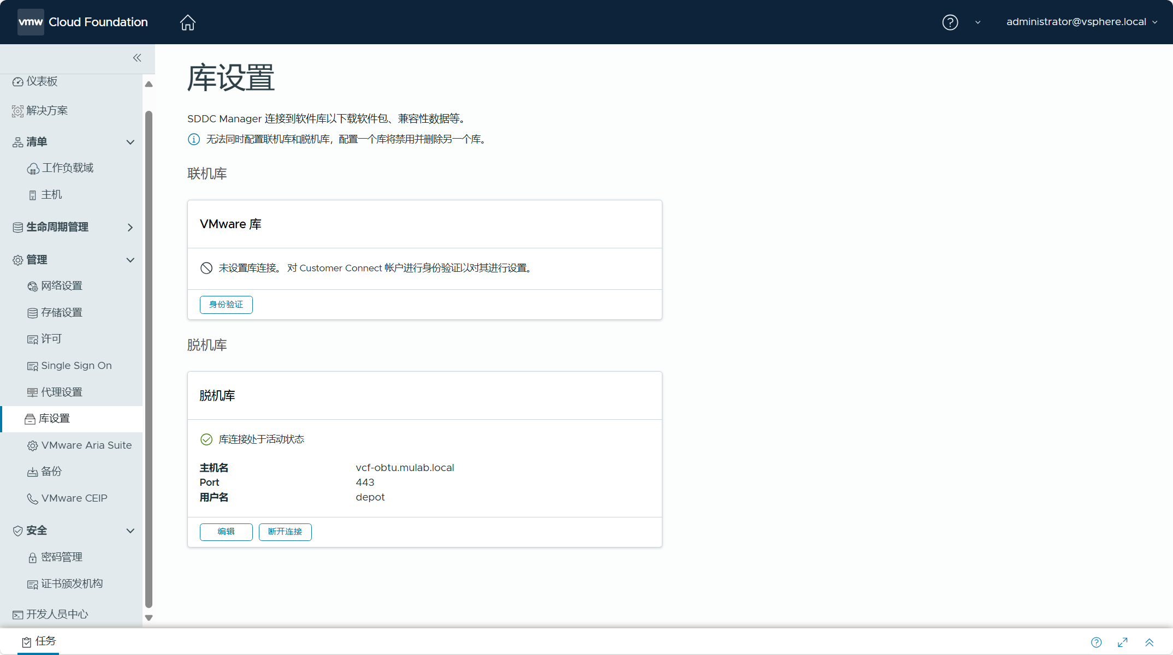Viewport: 1173px width, 655px height.
Task: Click the 管理 gear icon
Action: 18,260
